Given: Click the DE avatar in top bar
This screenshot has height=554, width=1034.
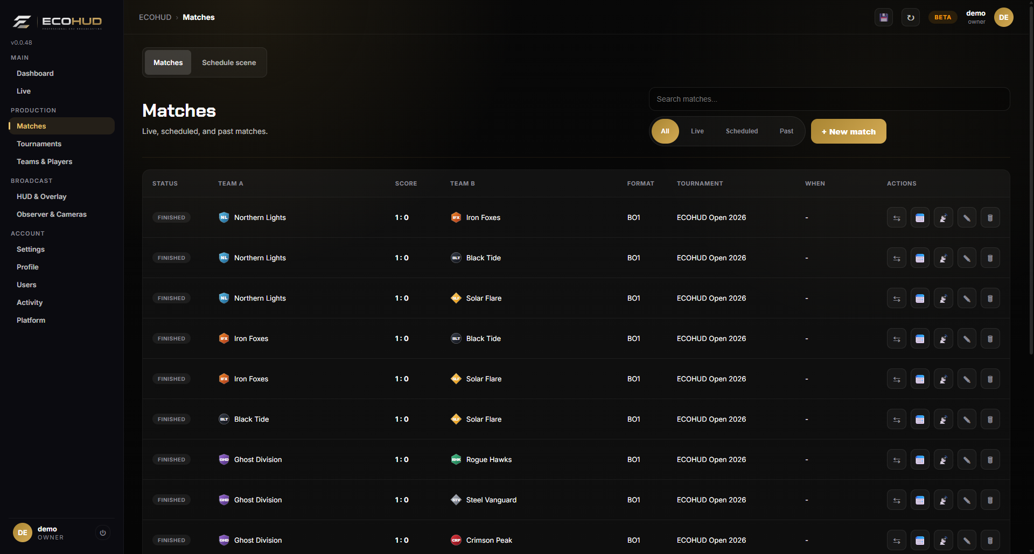Looking at the screenshot, I should tap(1004, 17).
